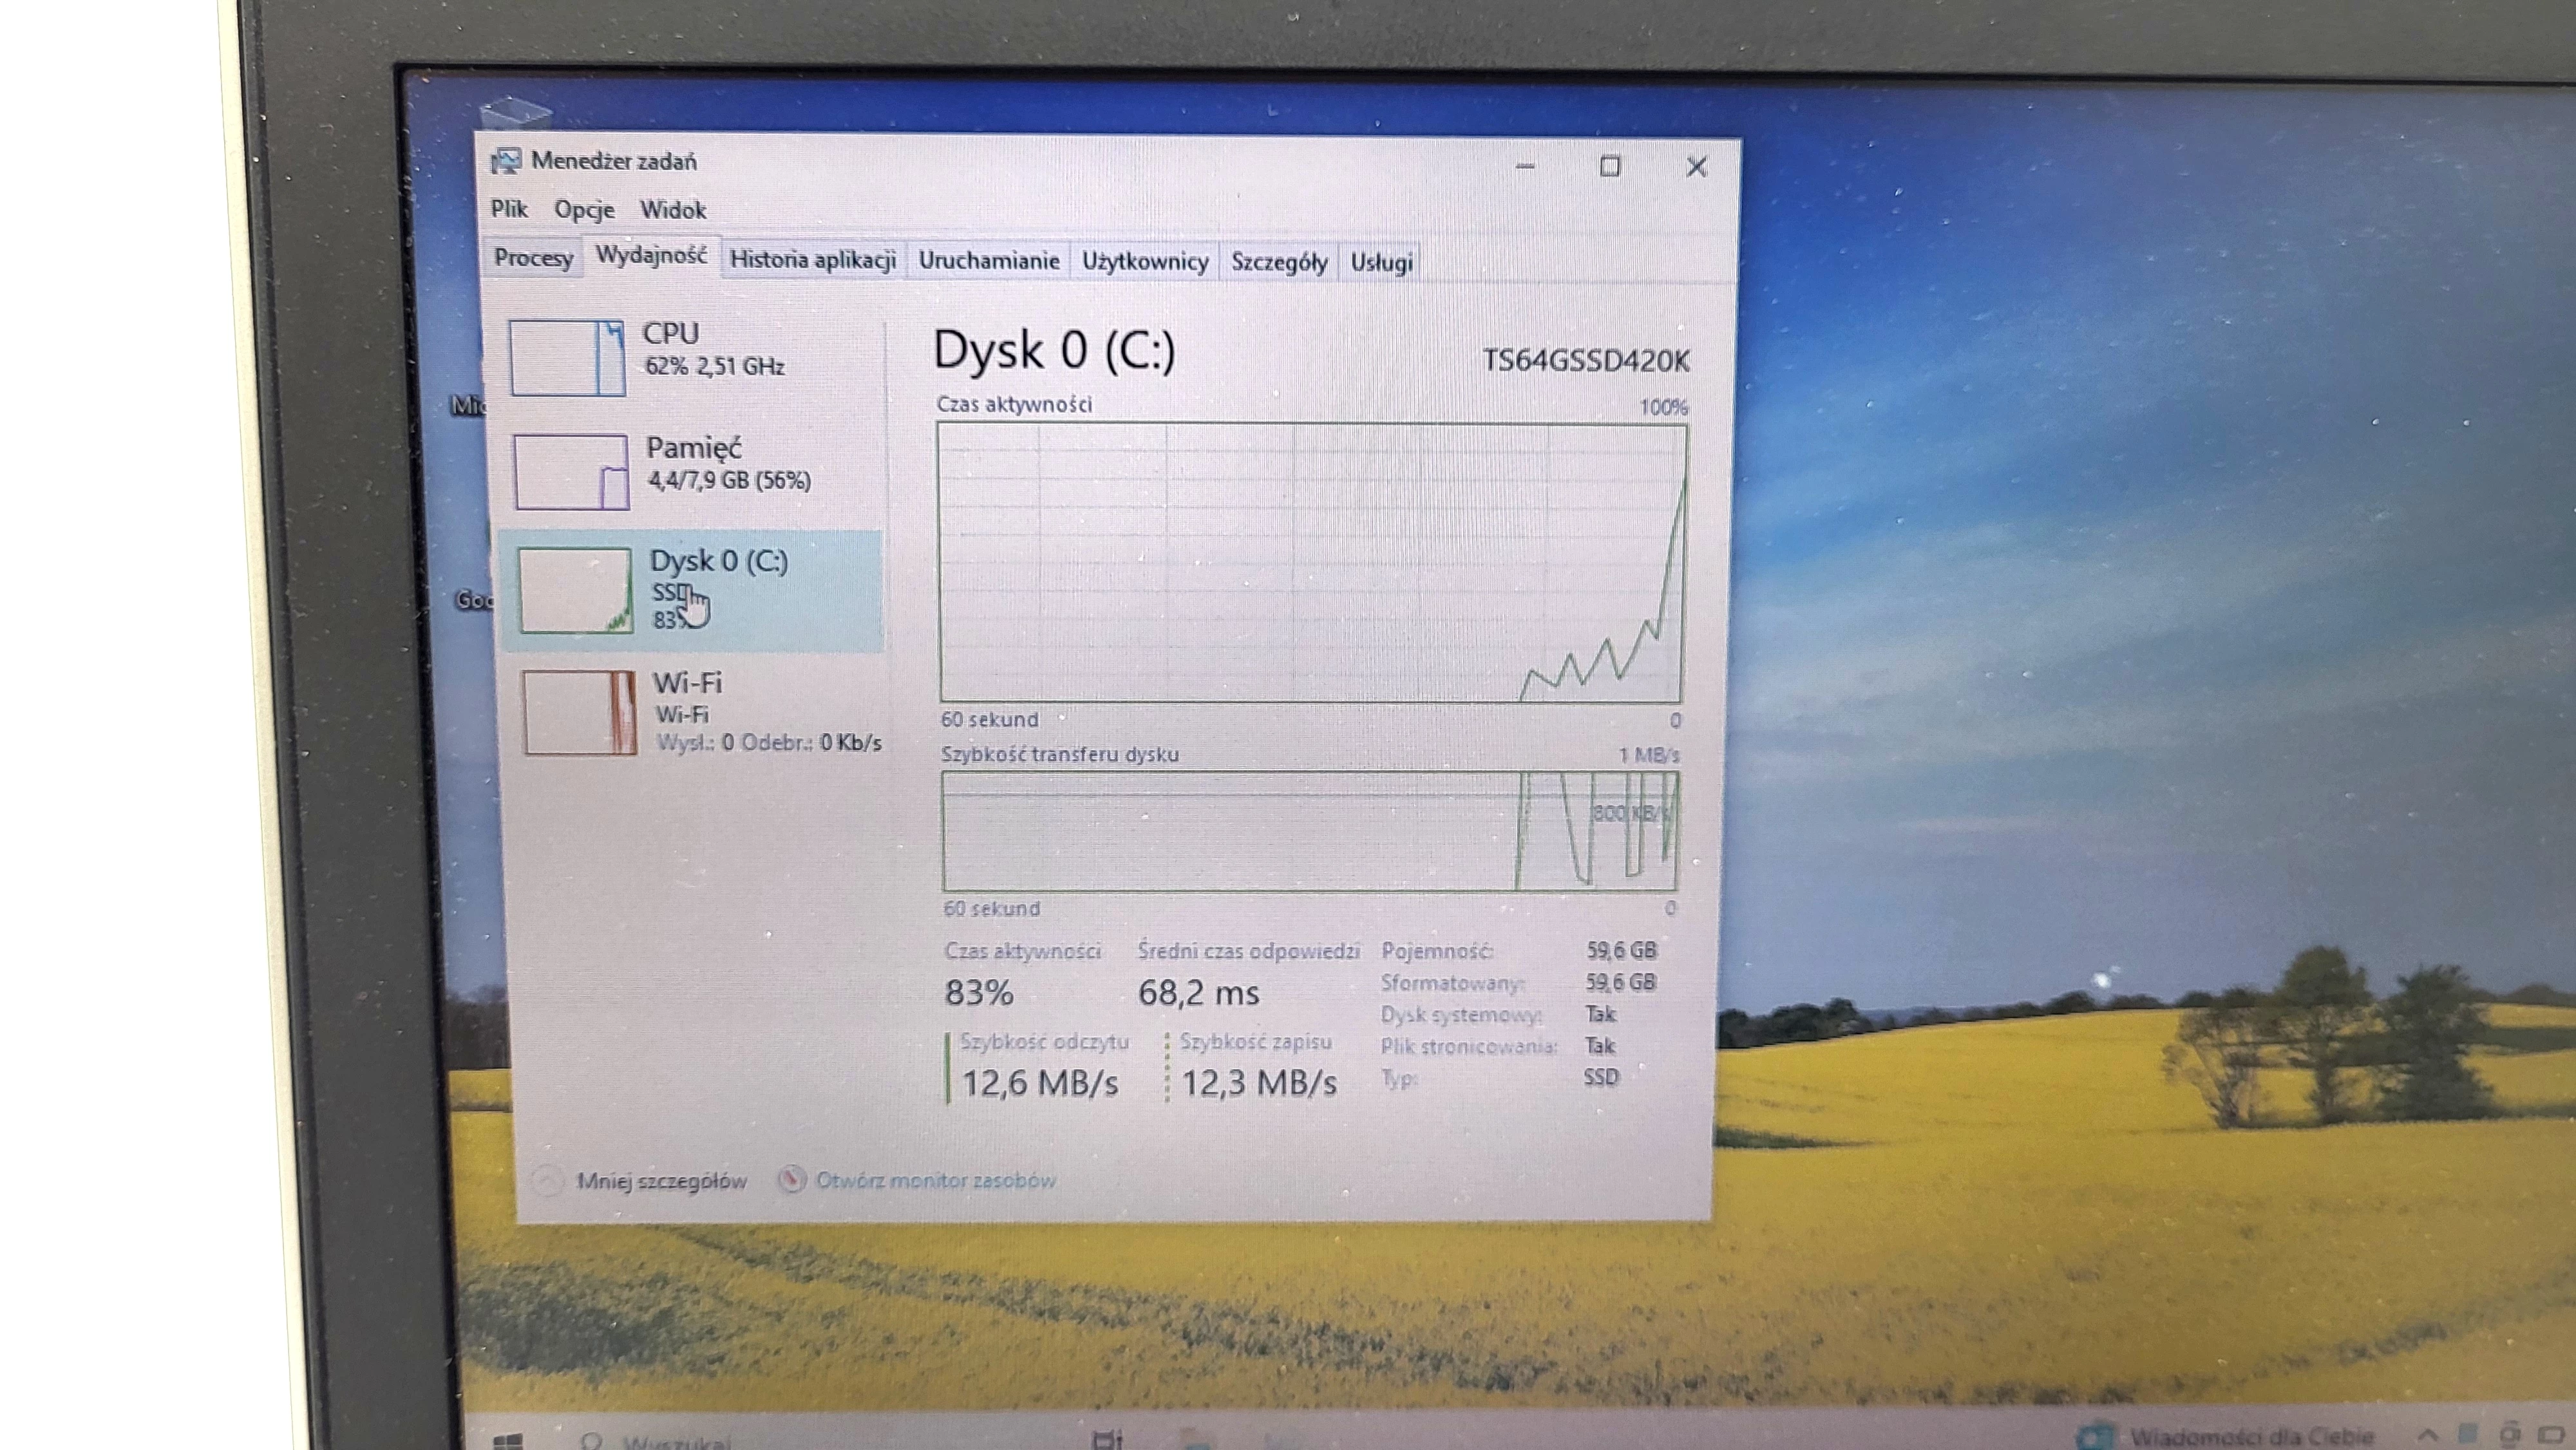Image resolution: width=2576 pixels, height=1450 pixels.
Task: Maximize the Menedżer zadań window
Action: [x=1609, y=167]
